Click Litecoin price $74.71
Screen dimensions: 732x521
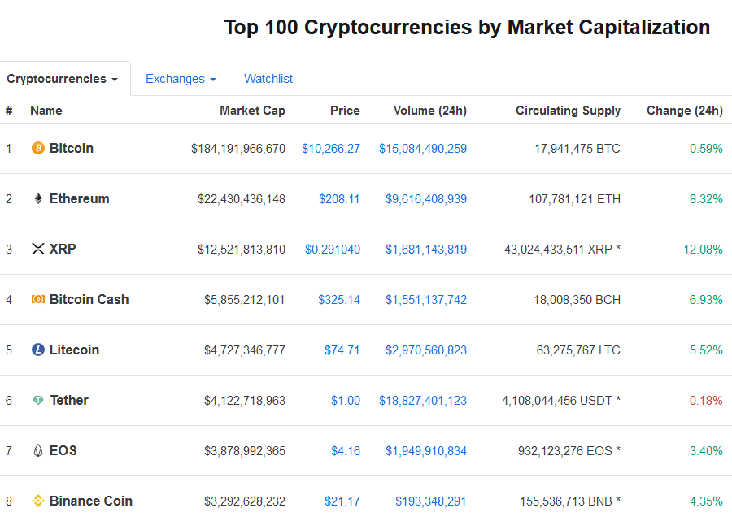(342, 350)
